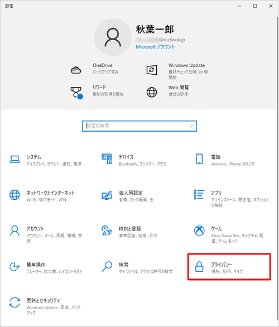Screen dimensions: 279x327
Task: Click the Xbox Game Bar description text
Action: click(x=237, y=238)
